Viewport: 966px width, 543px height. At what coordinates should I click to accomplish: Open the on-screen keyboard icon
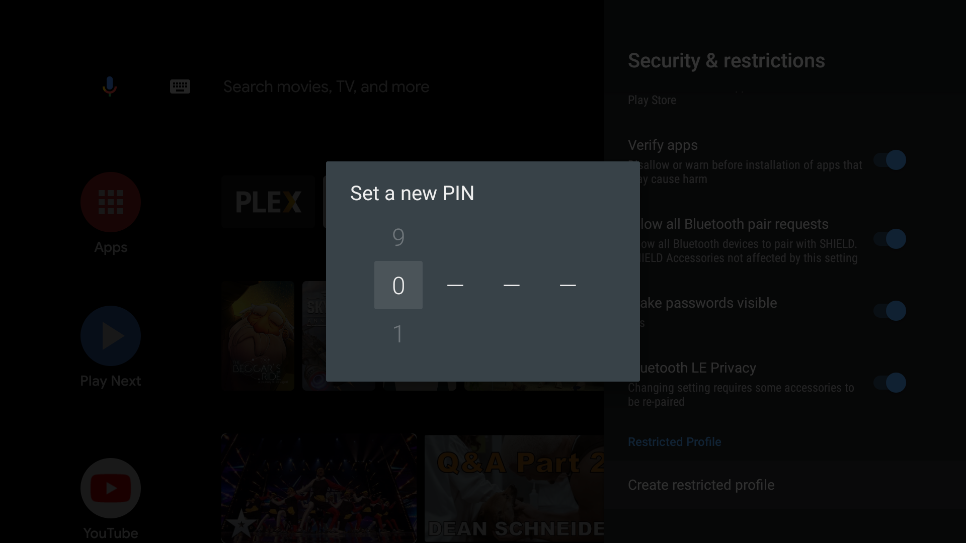pos(180,86)
